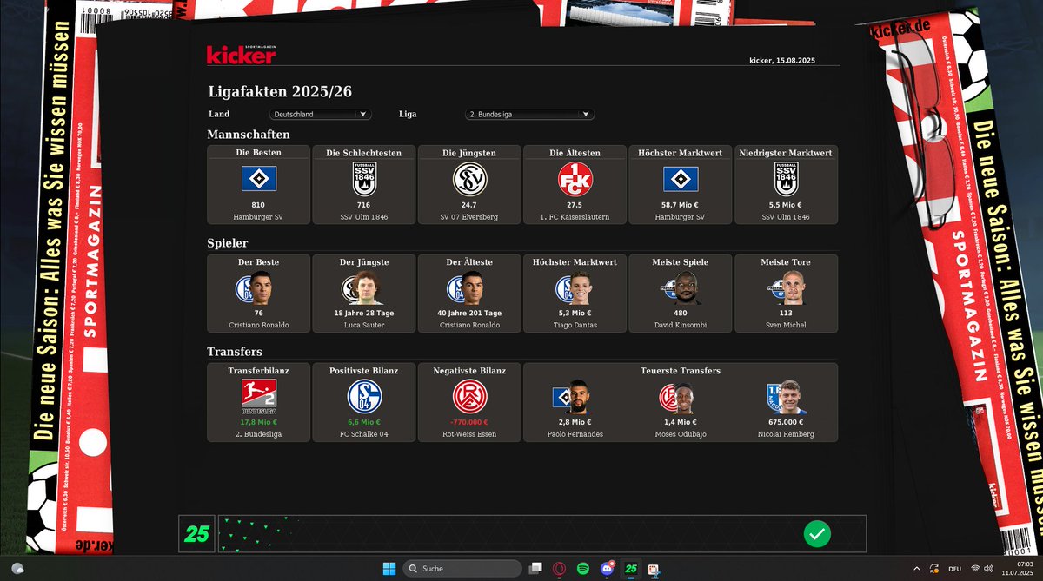Screen dimensions: 1043x581
Task: Select Hamburger SV crest under Höchster Marktwert
Action: pos(681,179)
